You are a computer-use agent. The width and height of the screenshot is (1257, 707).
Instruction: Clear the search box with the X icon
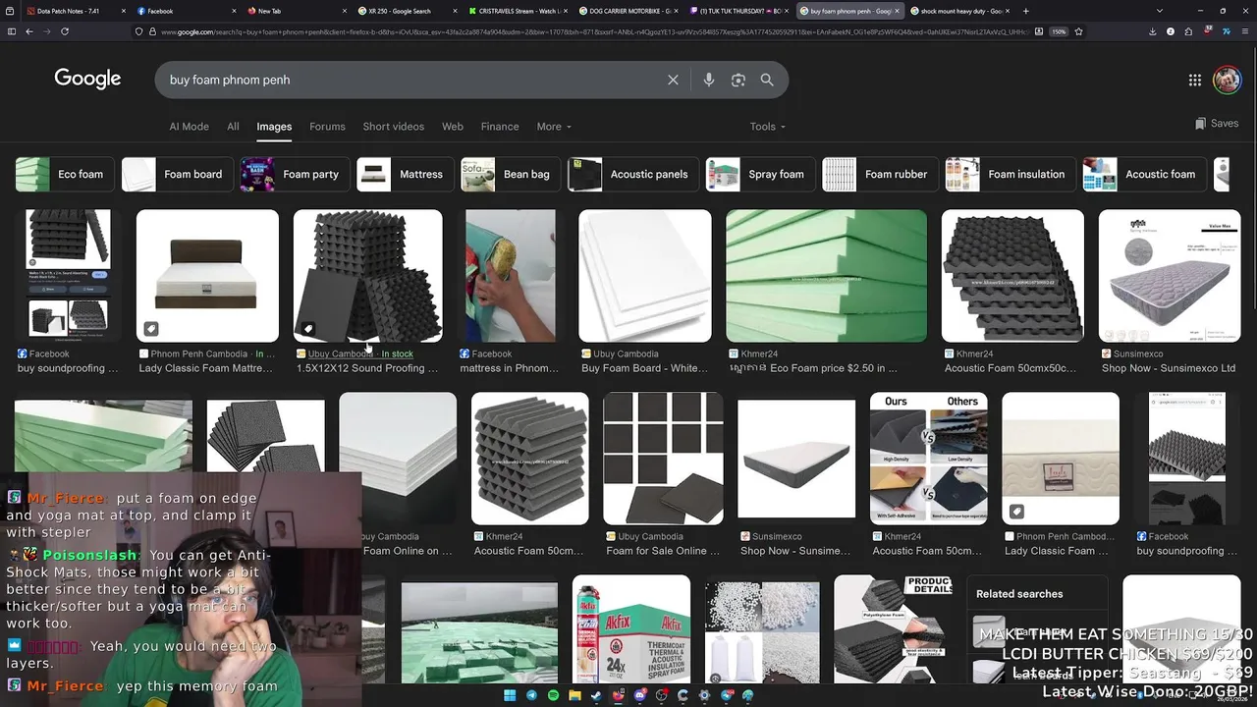pyautogui.click(x=673, y=80)
